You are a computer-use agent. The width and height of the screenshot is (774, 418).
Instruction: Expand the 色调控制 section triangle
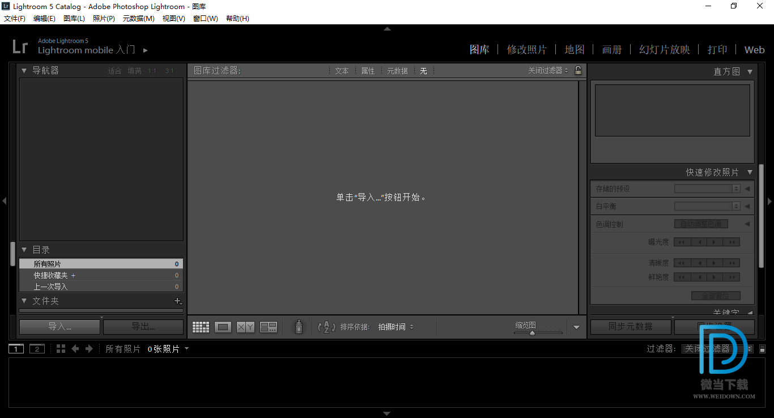(747, 224)
